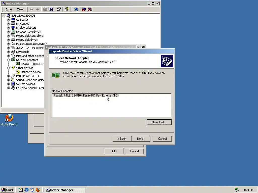
Task: Click the question mark help button on Properties dialog
Action: [x=138, y=47]
